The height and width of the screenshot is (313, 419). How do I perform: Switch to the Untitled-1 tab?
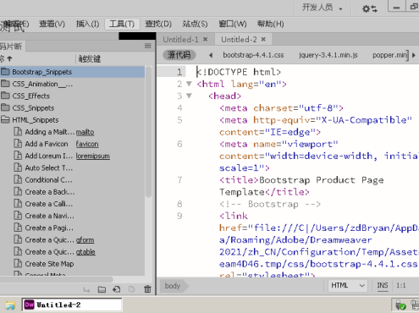(180, 40)
